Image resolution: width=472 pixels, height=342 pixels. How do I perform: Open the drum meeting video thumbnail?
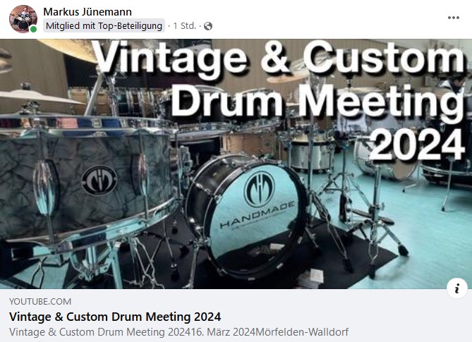point(236,164)
